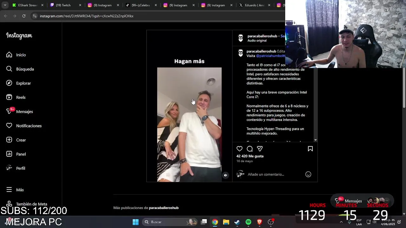
Task: Open Panel in the sidebar
Action: pos(16,154)
